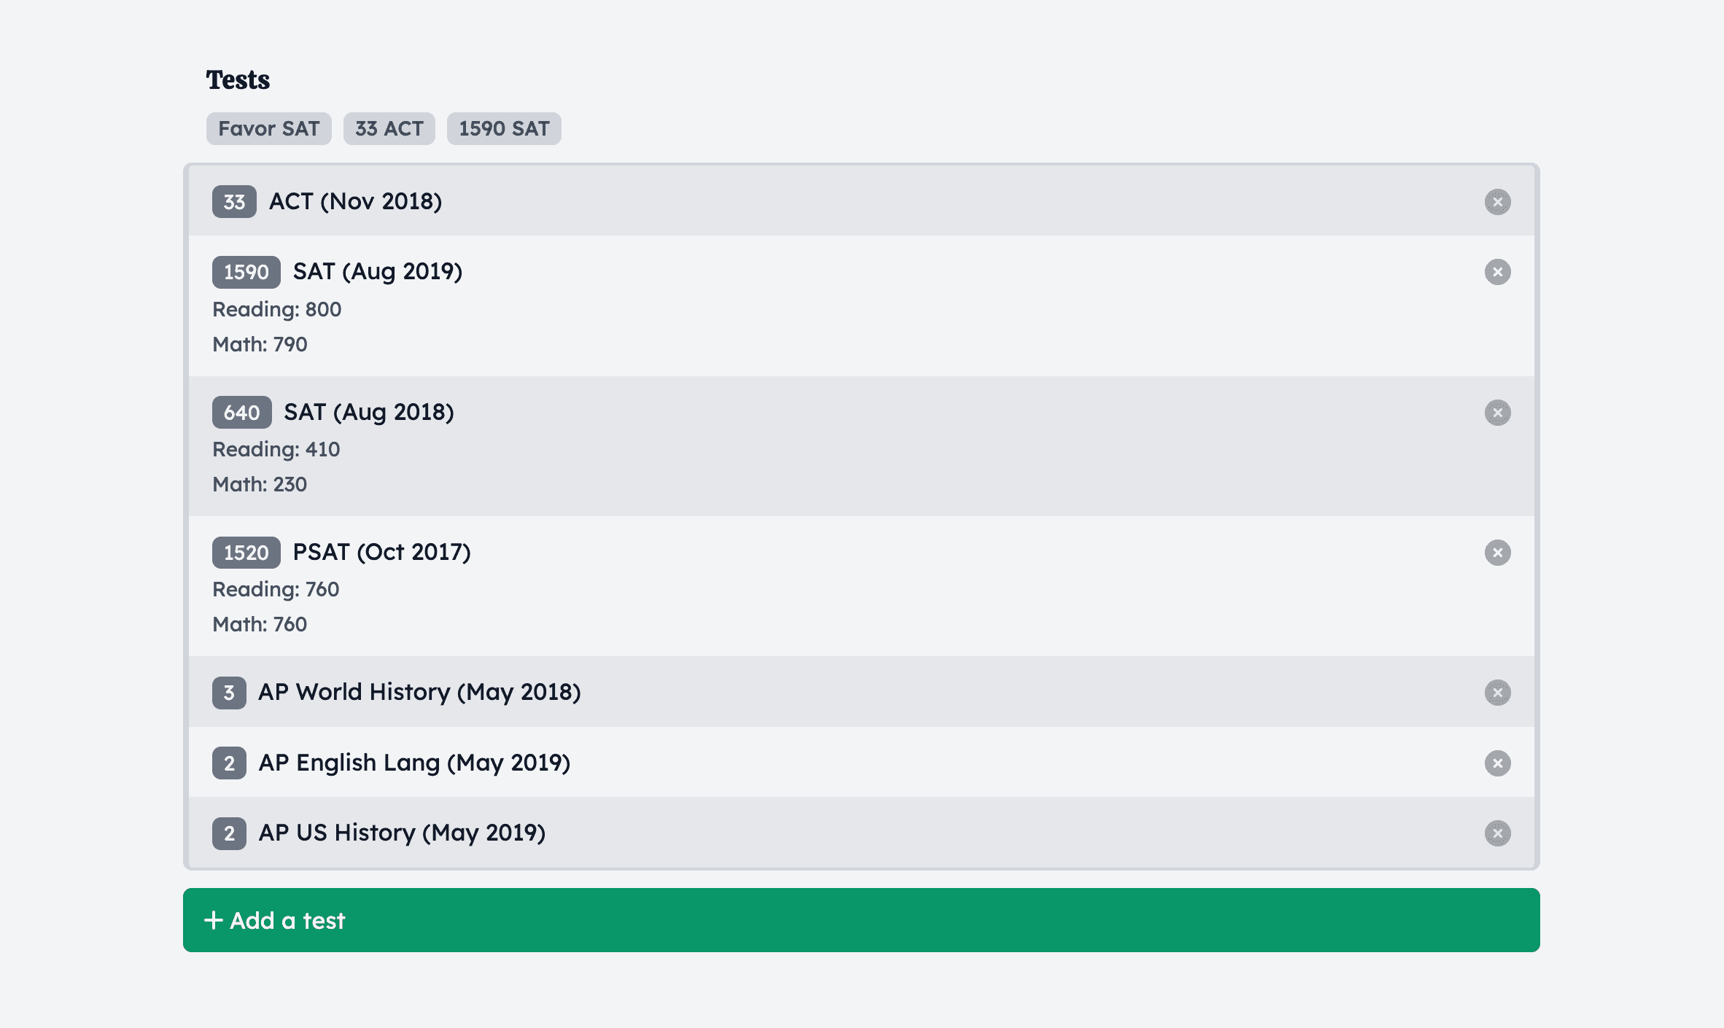Remove AP World History (May 2018) test
Screen dimensions: 1724x1028
(1497, 693)
